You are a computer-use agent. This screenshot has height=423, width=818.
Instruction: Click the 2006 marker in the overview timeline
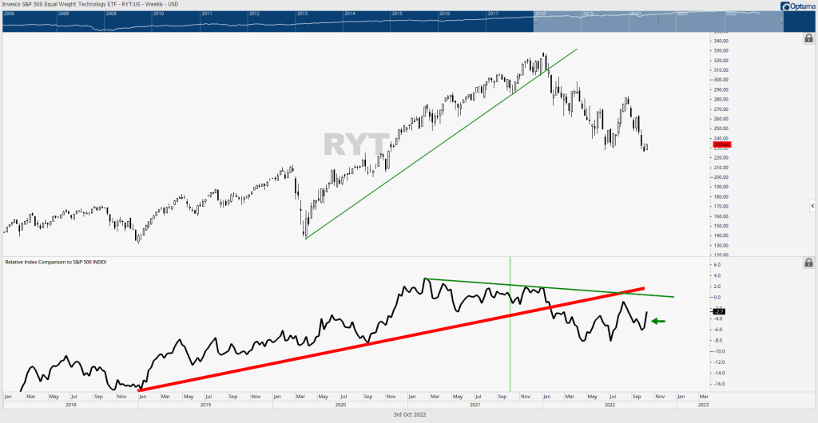10,14
